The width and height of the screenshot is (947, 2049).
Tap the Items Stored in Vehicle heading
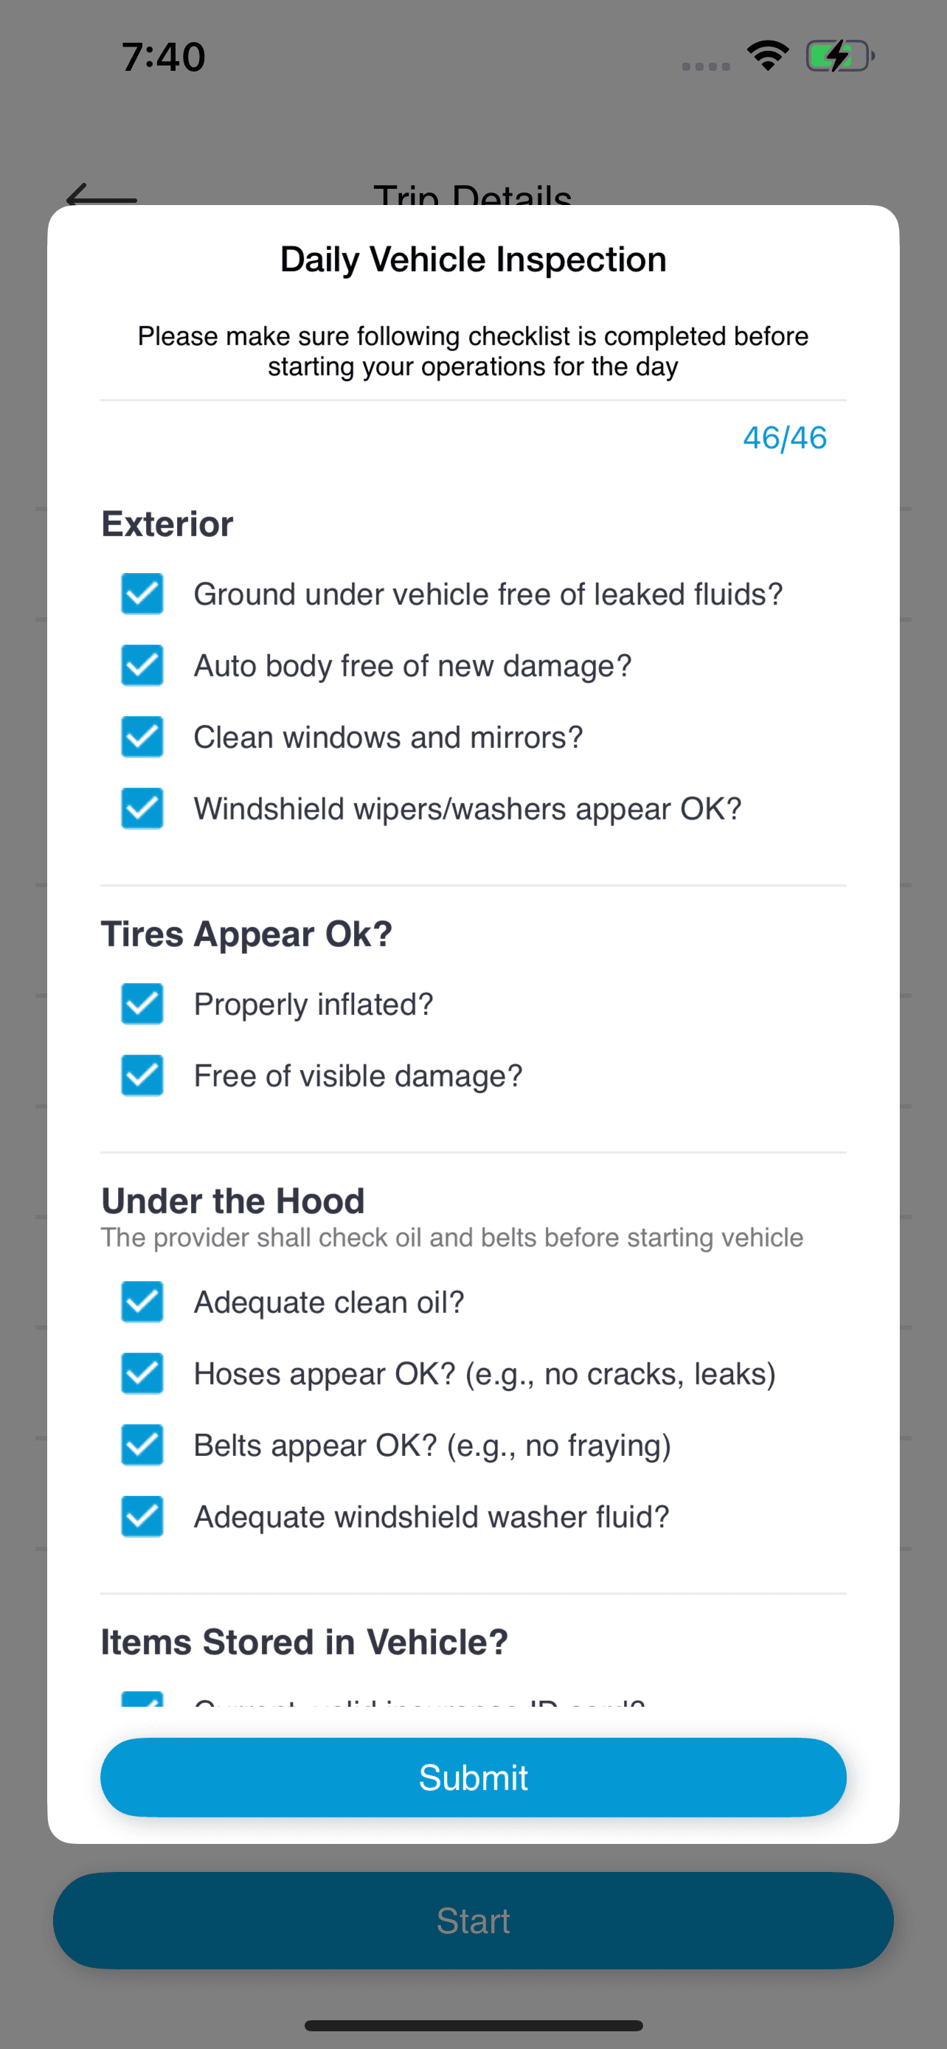click(305, 1642)
